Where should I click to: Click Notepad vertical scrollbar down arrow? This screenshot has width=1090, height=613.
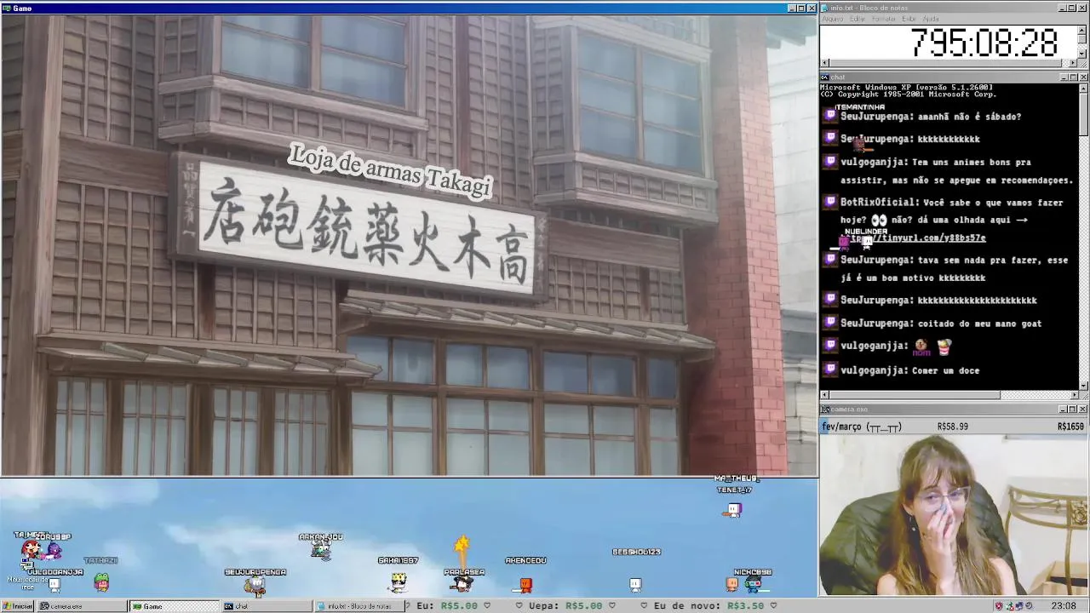[x=1082, y=54]
